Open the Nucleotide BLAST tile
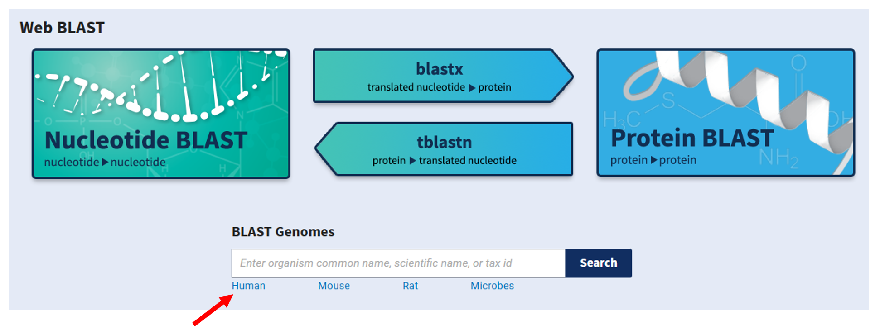880x330 pixels. click(x=145, y=140)
